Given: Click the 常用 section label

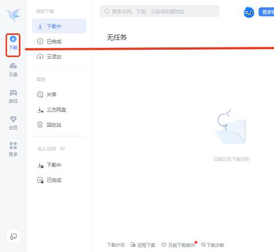Looking at the screenshot, I should (41, 79).
